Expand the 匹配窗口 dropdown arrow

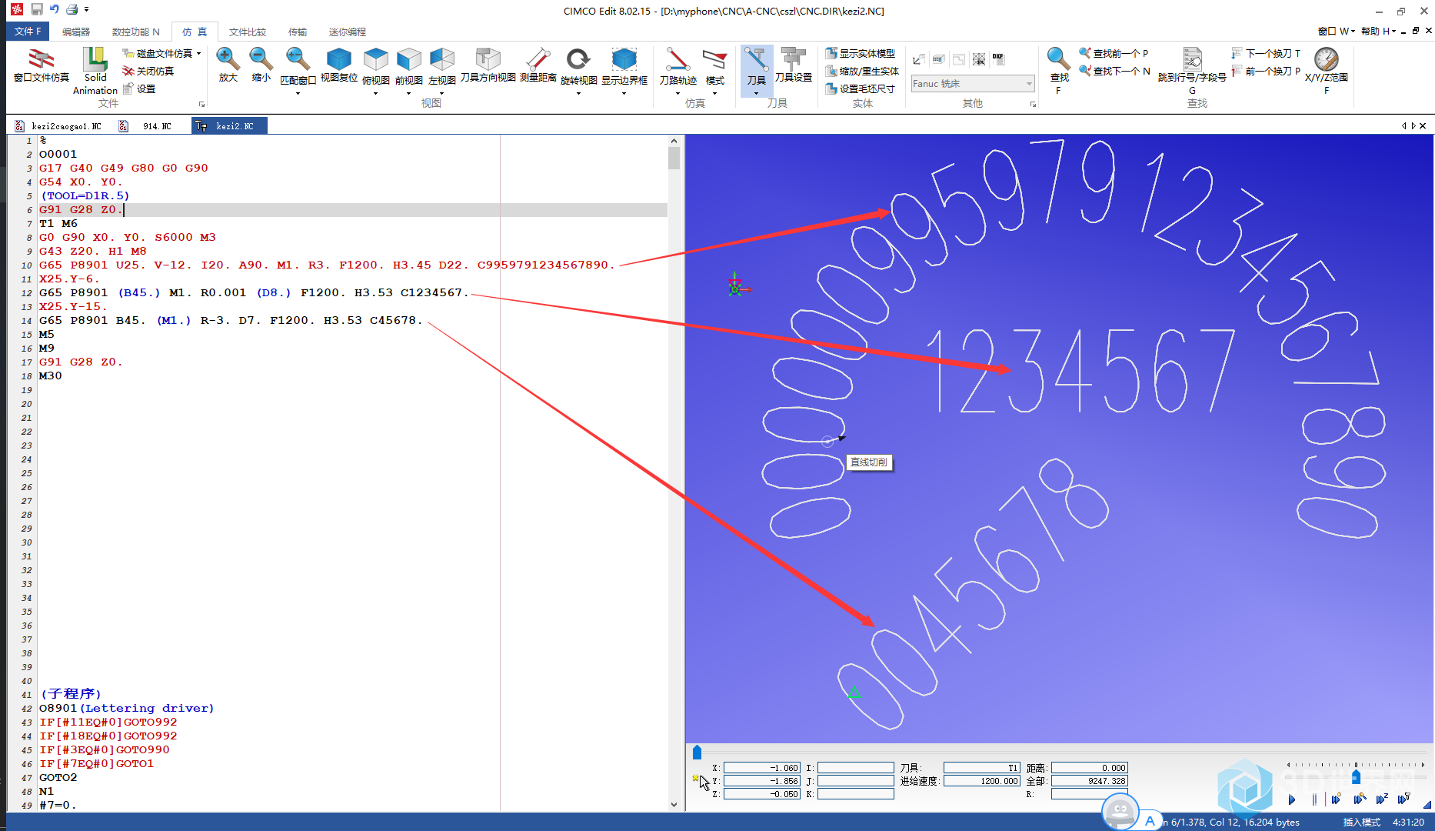tap(298, 93)
